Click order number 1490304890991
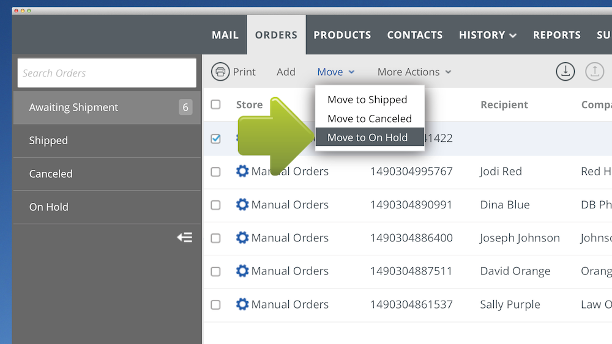 pyautogui.click(x=411, y=205)
